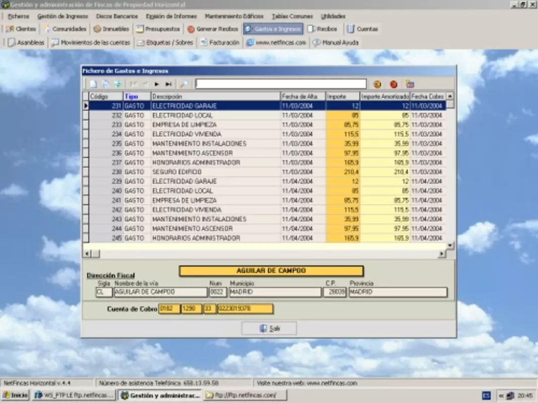The height and width of the screenshot is (403, 538).
Task: Sort by the Fecha de Alta column header
Action: (x=303, y=97)
